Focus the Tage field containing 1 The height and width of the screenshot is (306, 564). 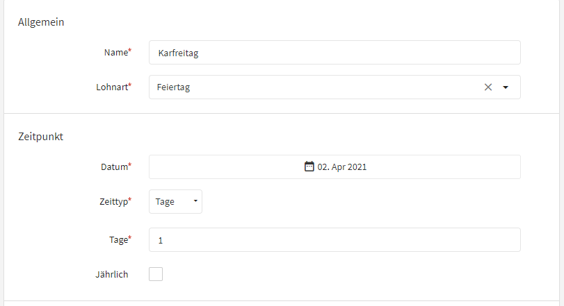tap(335, 239)
